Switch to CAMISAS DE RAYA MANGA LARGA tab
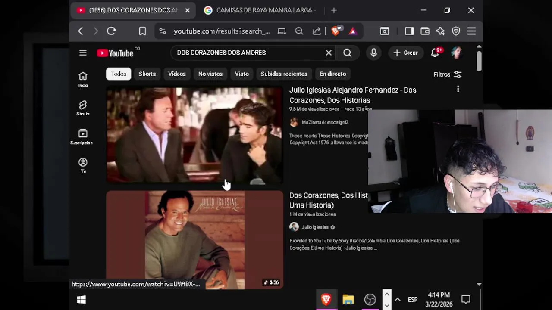552x310 pixels. [260, 10]
